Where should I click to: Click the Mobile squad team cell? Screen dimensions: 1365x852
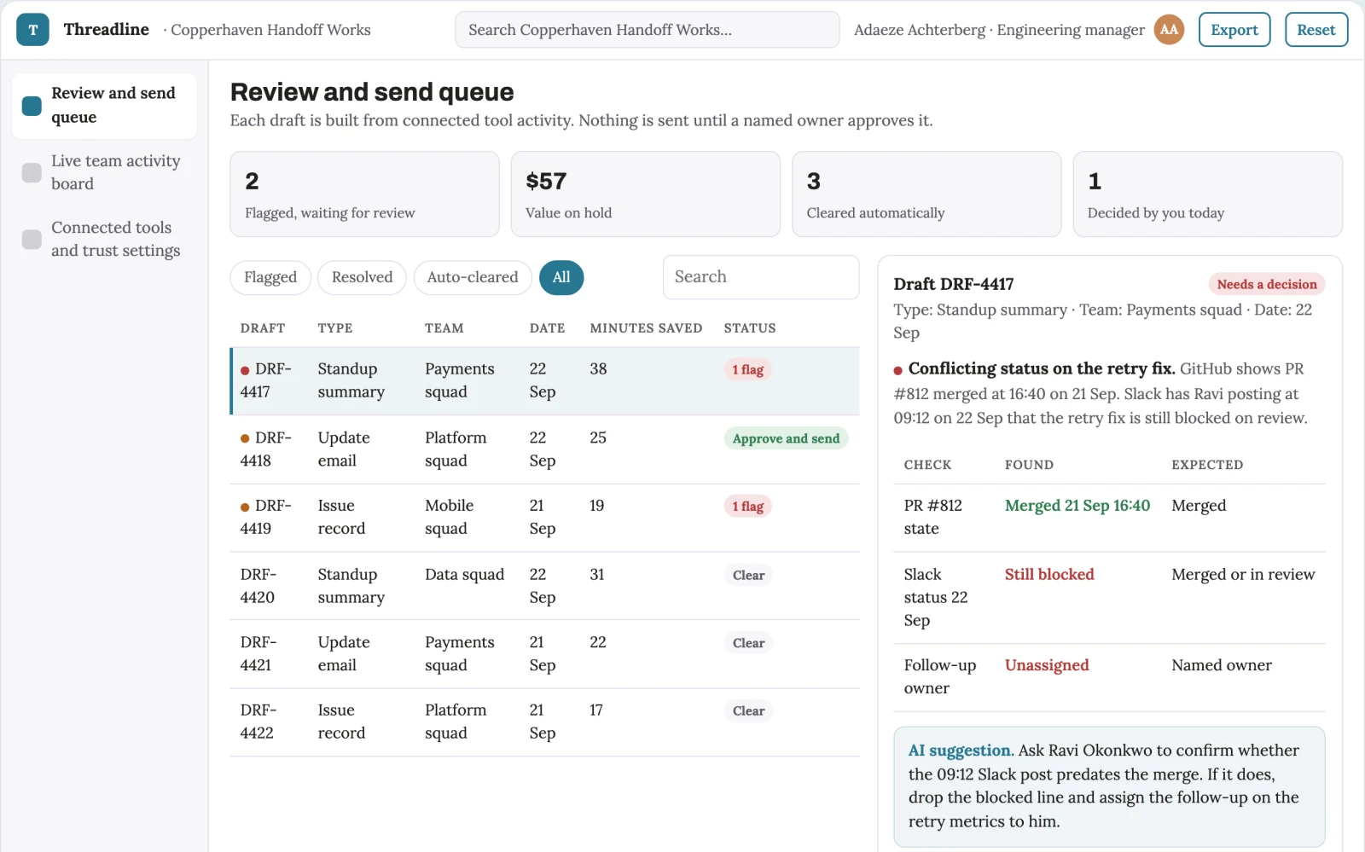click(450, 518)
